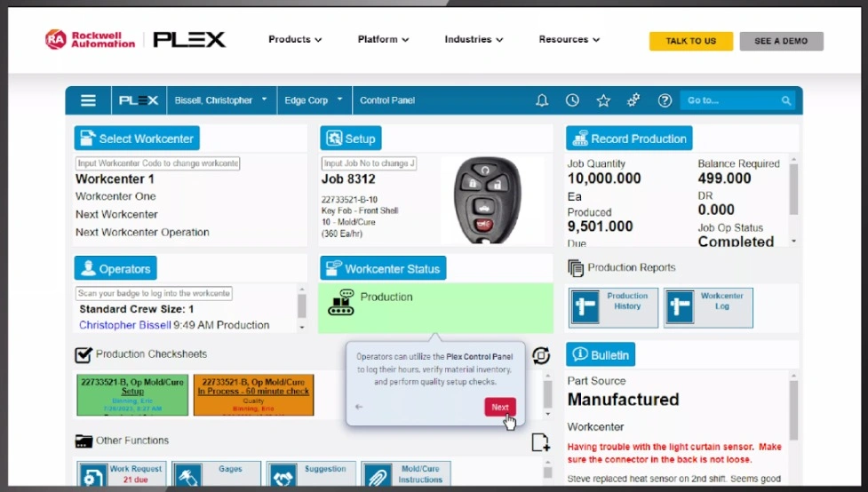Screen dimensions: 868x492
Task: Open the Industries navigation menu
Action: (474, 40)
